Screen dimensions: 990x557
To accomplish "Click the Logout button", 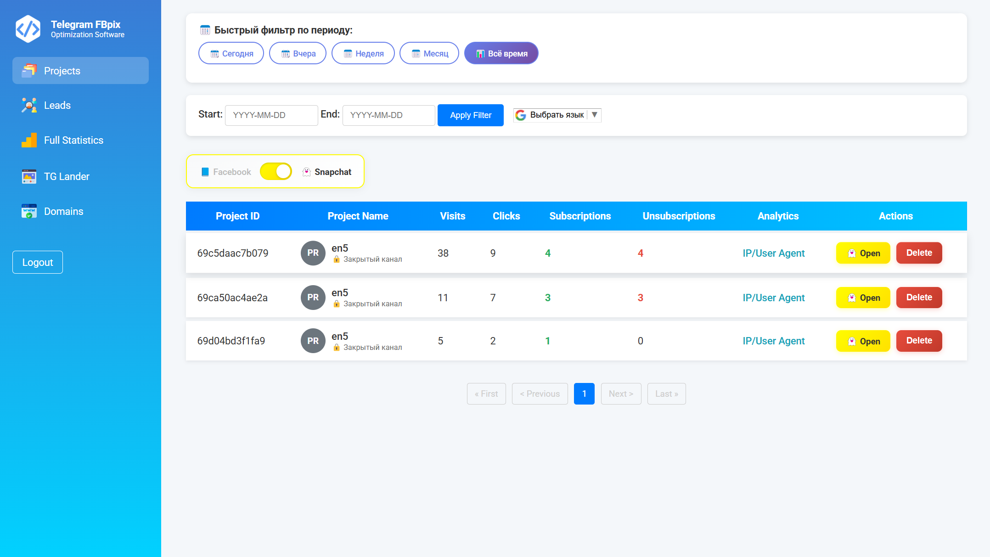I will tap(38, 262).
